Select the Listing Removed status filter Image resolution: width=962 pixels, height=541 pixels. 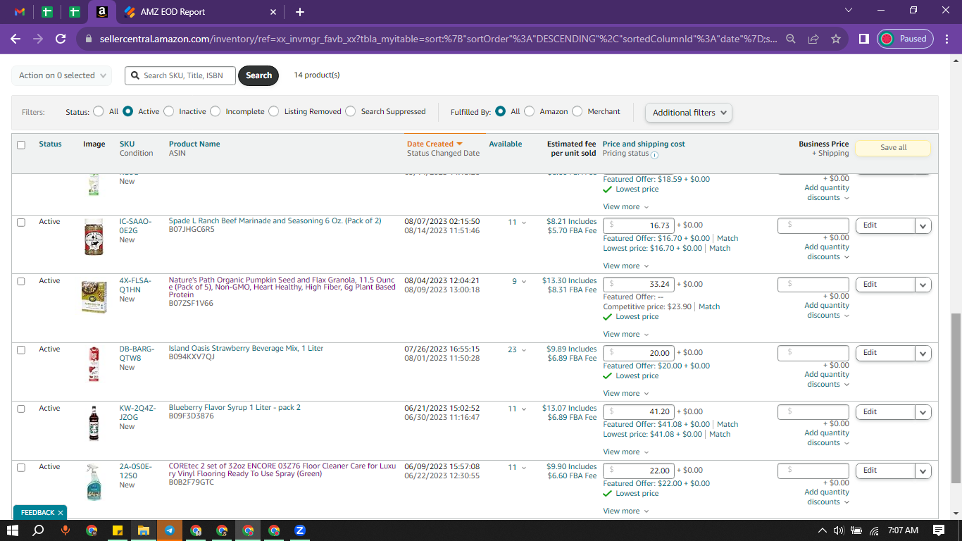pos(274,111)
